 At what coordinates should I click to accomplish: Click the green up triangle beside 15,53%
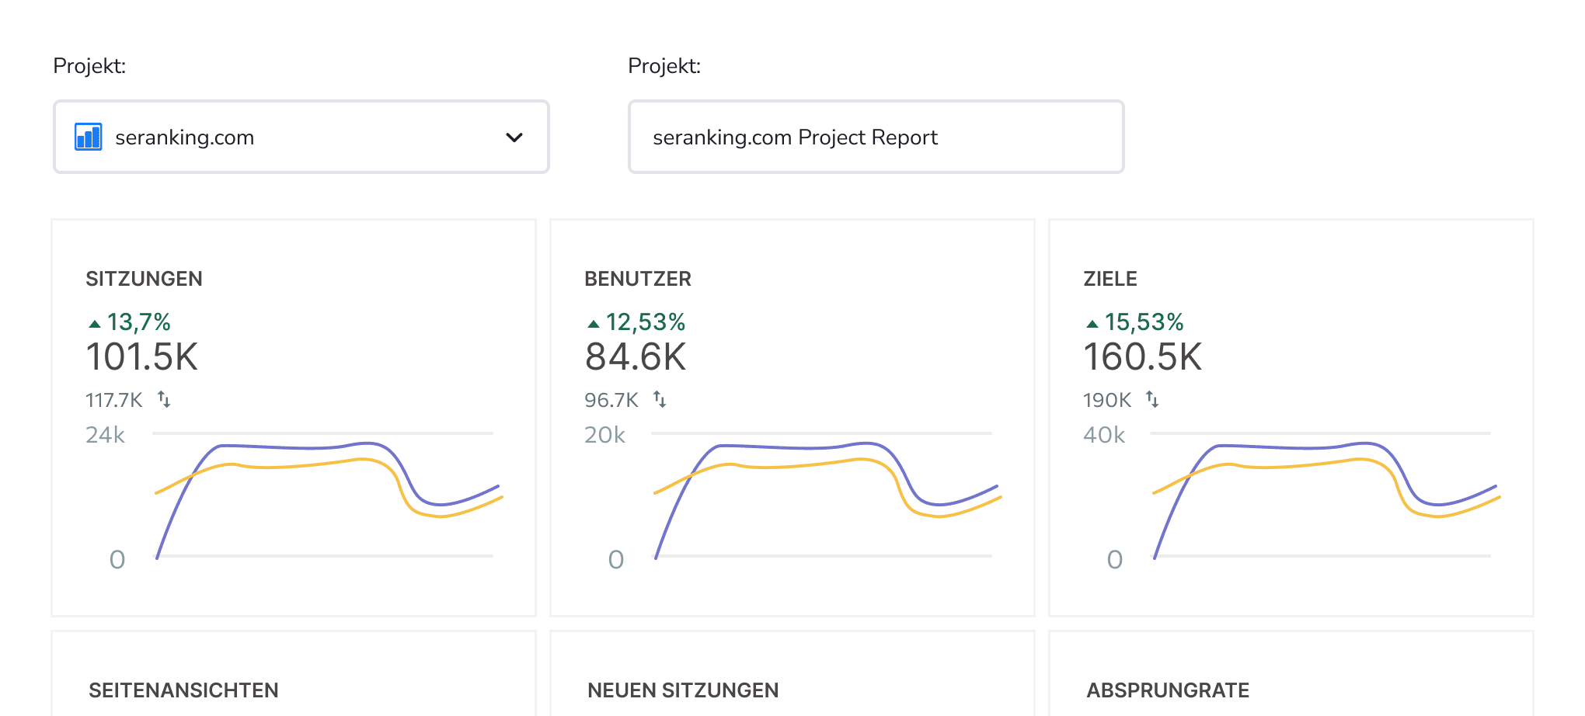point(1092,324)
